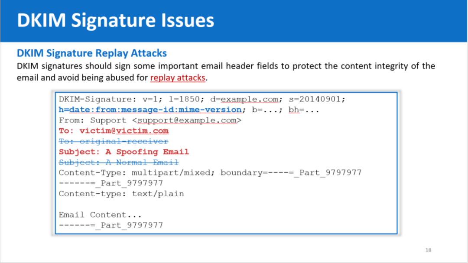The height and width of the screenshot is (263, 468).
Task: Select the red 'Subject: A Spoofing Email' line
Action: coord(124,152)
